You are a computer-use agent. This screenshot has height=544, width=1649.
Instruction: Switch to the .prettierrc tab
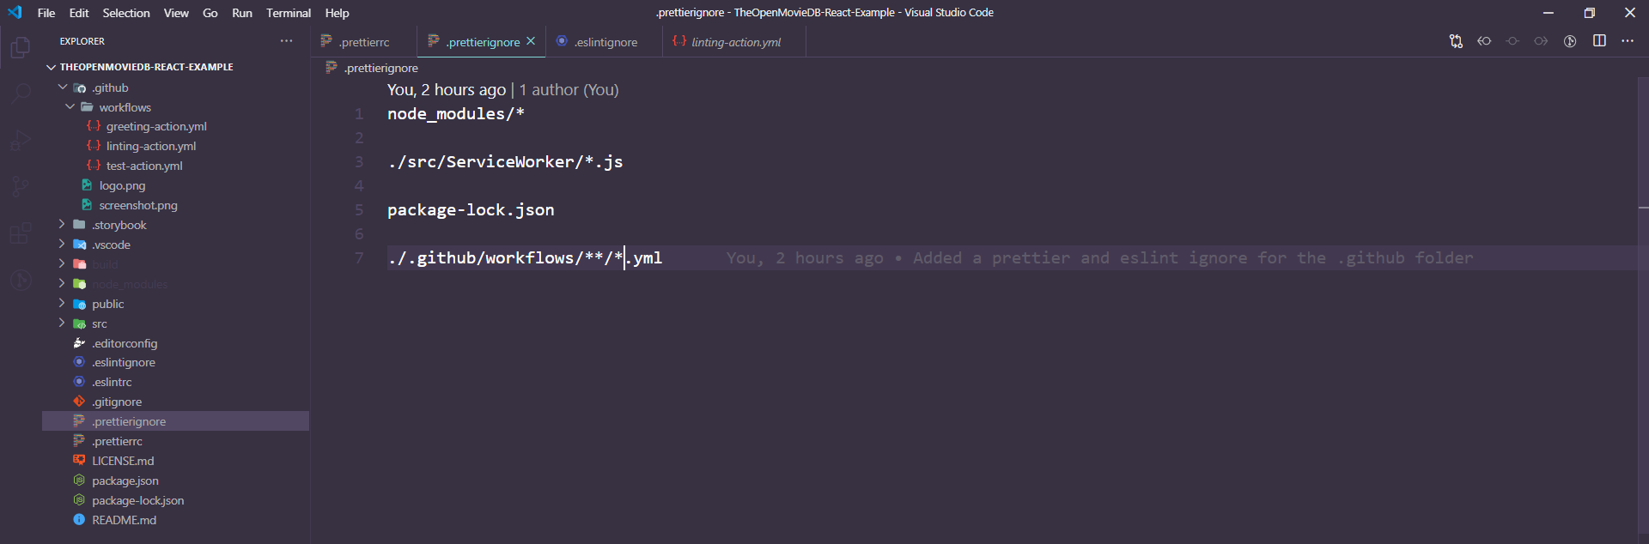pyautogui.click(x=363, y=42)
